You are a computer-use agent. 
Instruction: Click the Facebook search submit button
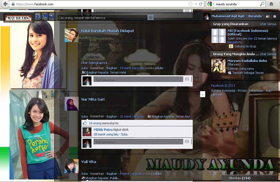point(150,18)
